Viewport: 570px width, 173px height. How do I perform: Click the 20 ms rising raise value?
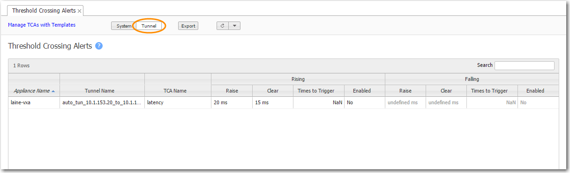coord(232,102)
